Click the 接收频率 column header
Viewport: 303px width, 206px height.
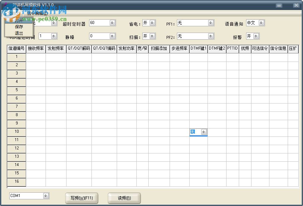click(36, 48)
